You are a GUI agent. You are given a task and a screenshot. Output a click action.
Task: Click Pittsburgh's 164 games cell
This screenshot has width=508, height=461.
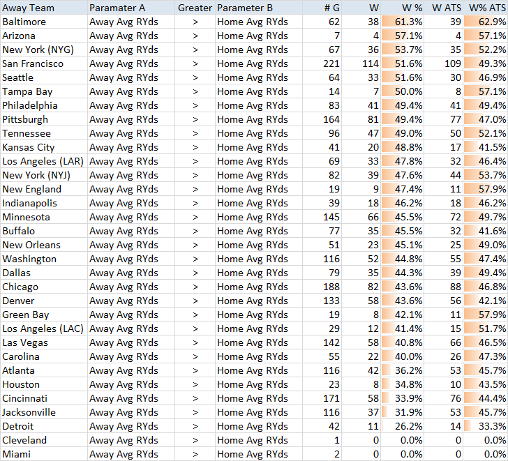pyautogui.click(x=322, y=119)
